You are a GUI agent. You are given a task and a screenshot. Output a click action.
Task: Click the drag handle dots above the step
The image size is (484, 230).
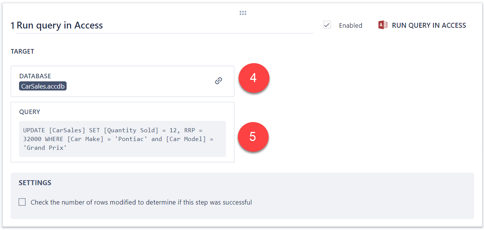tap(243, 13)
